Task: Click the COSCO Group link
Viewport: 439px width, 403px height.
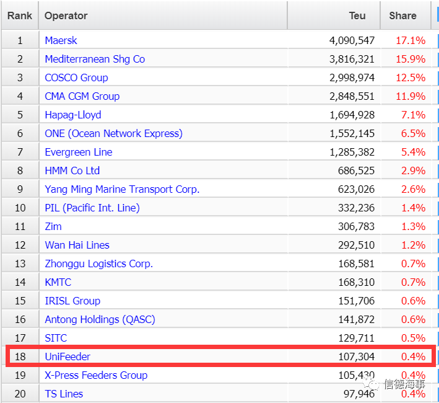Action: 76,77
